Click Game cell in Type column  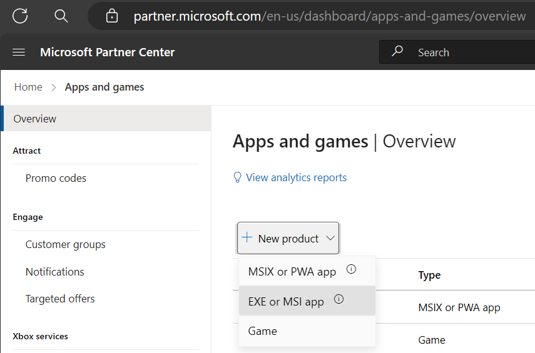(432, 340)
